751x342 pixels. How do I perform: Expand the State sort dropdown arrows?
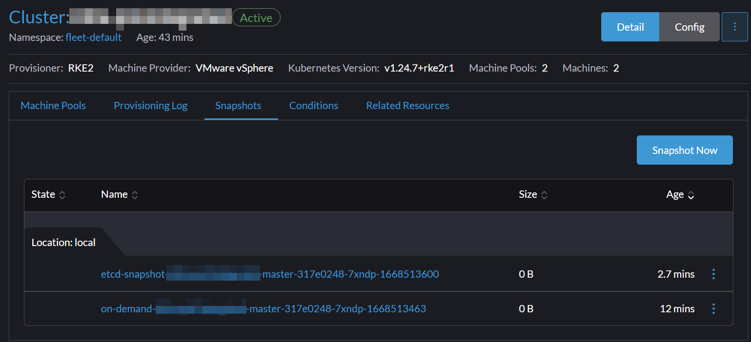[x=62, y=194]
